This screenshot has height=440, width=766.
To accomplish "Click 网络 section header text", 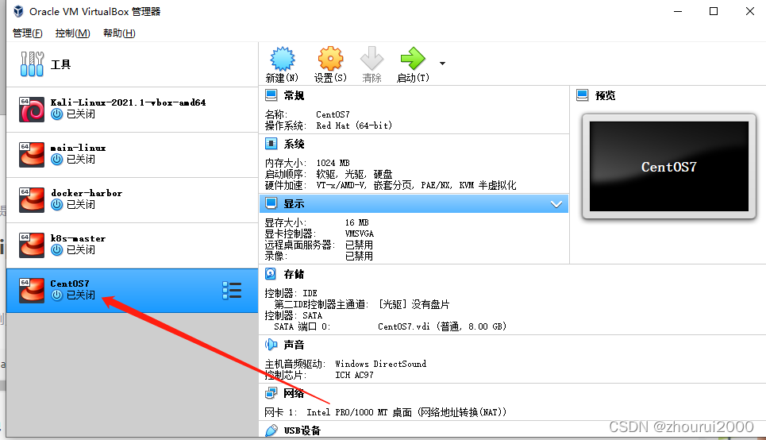I will [294, 394].
